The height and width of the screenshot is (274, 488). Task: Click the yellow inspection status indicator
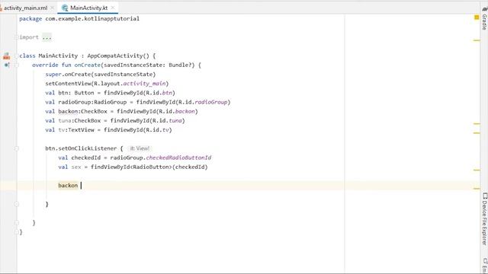click(477, 18)
